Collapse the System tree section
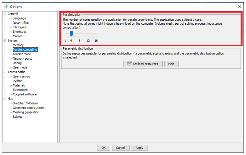Image resolution: width=246 pixels, height=155 pixels. pos(5,41)
